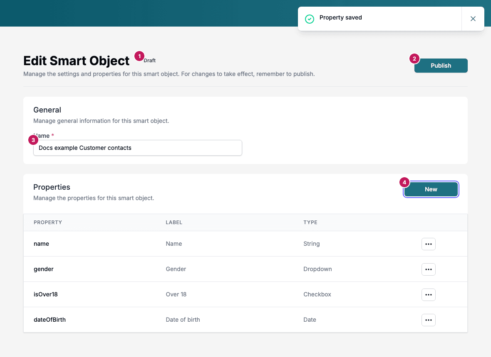The height and width of the screenshot is (357, 491).
Task: Click the 'Over 18' label cell
Action: (176, 294)
